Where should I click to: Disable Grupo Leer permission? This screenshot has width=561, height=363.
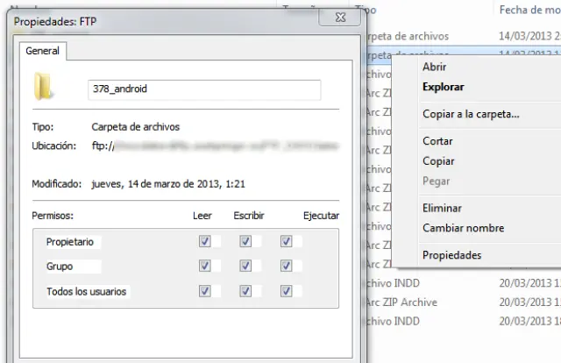(204, 266)
